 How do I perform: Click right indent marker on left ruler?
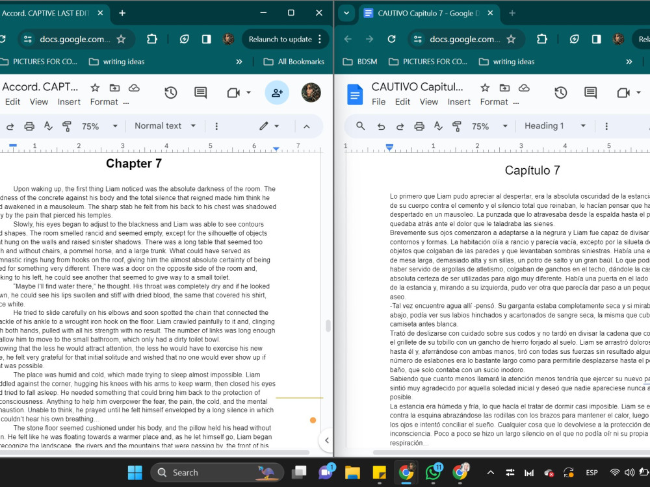276,149
